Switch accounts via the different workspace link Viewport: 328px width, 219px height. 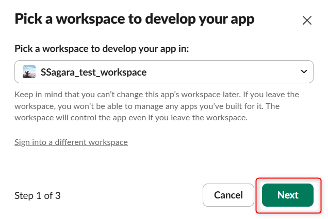71,142
